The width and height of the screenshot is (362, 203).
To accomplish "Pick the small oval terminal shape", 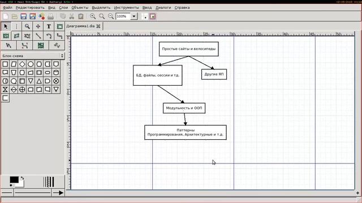I will pyautogui.click(x=48, y=73).
